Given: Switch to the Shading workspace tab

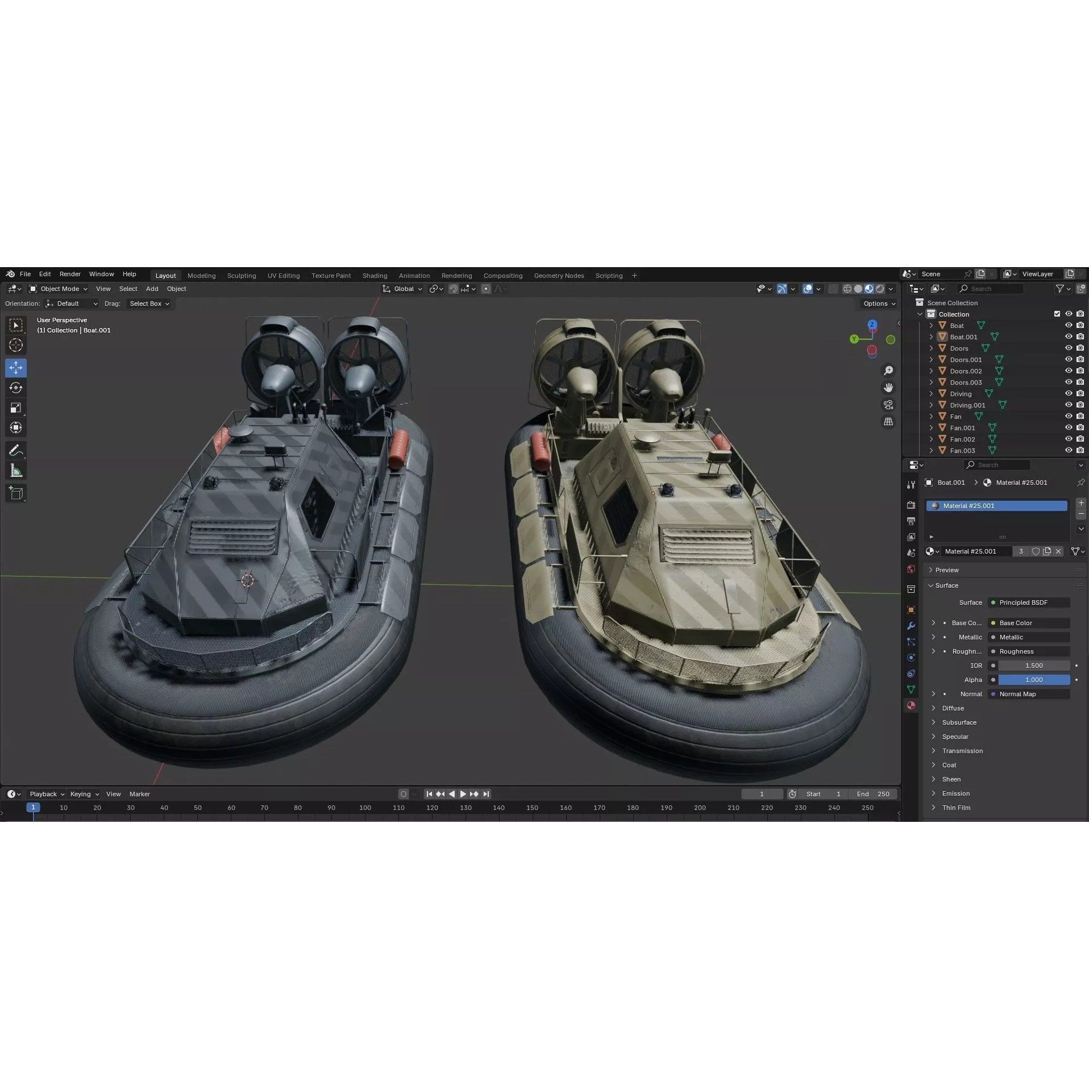Looking at the screenshot, I should click(375, 275).
